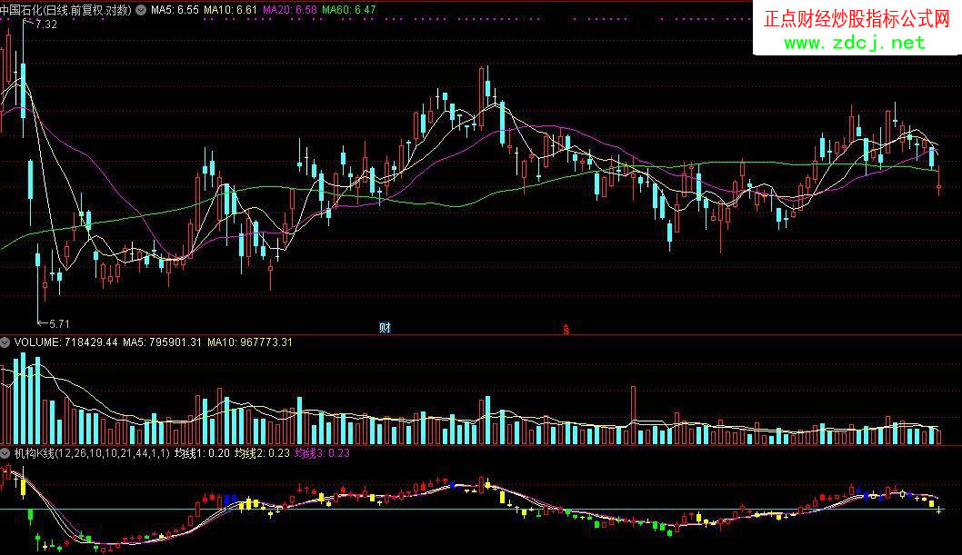Viewport: 962px width, 555px height.
Task: Open the main chart settings dropdown arrow
Action: 141,10
